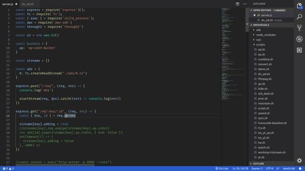Open the Manage gear icon
The height and width of the screenshot is (171, 305).
(x=299, y=161)
